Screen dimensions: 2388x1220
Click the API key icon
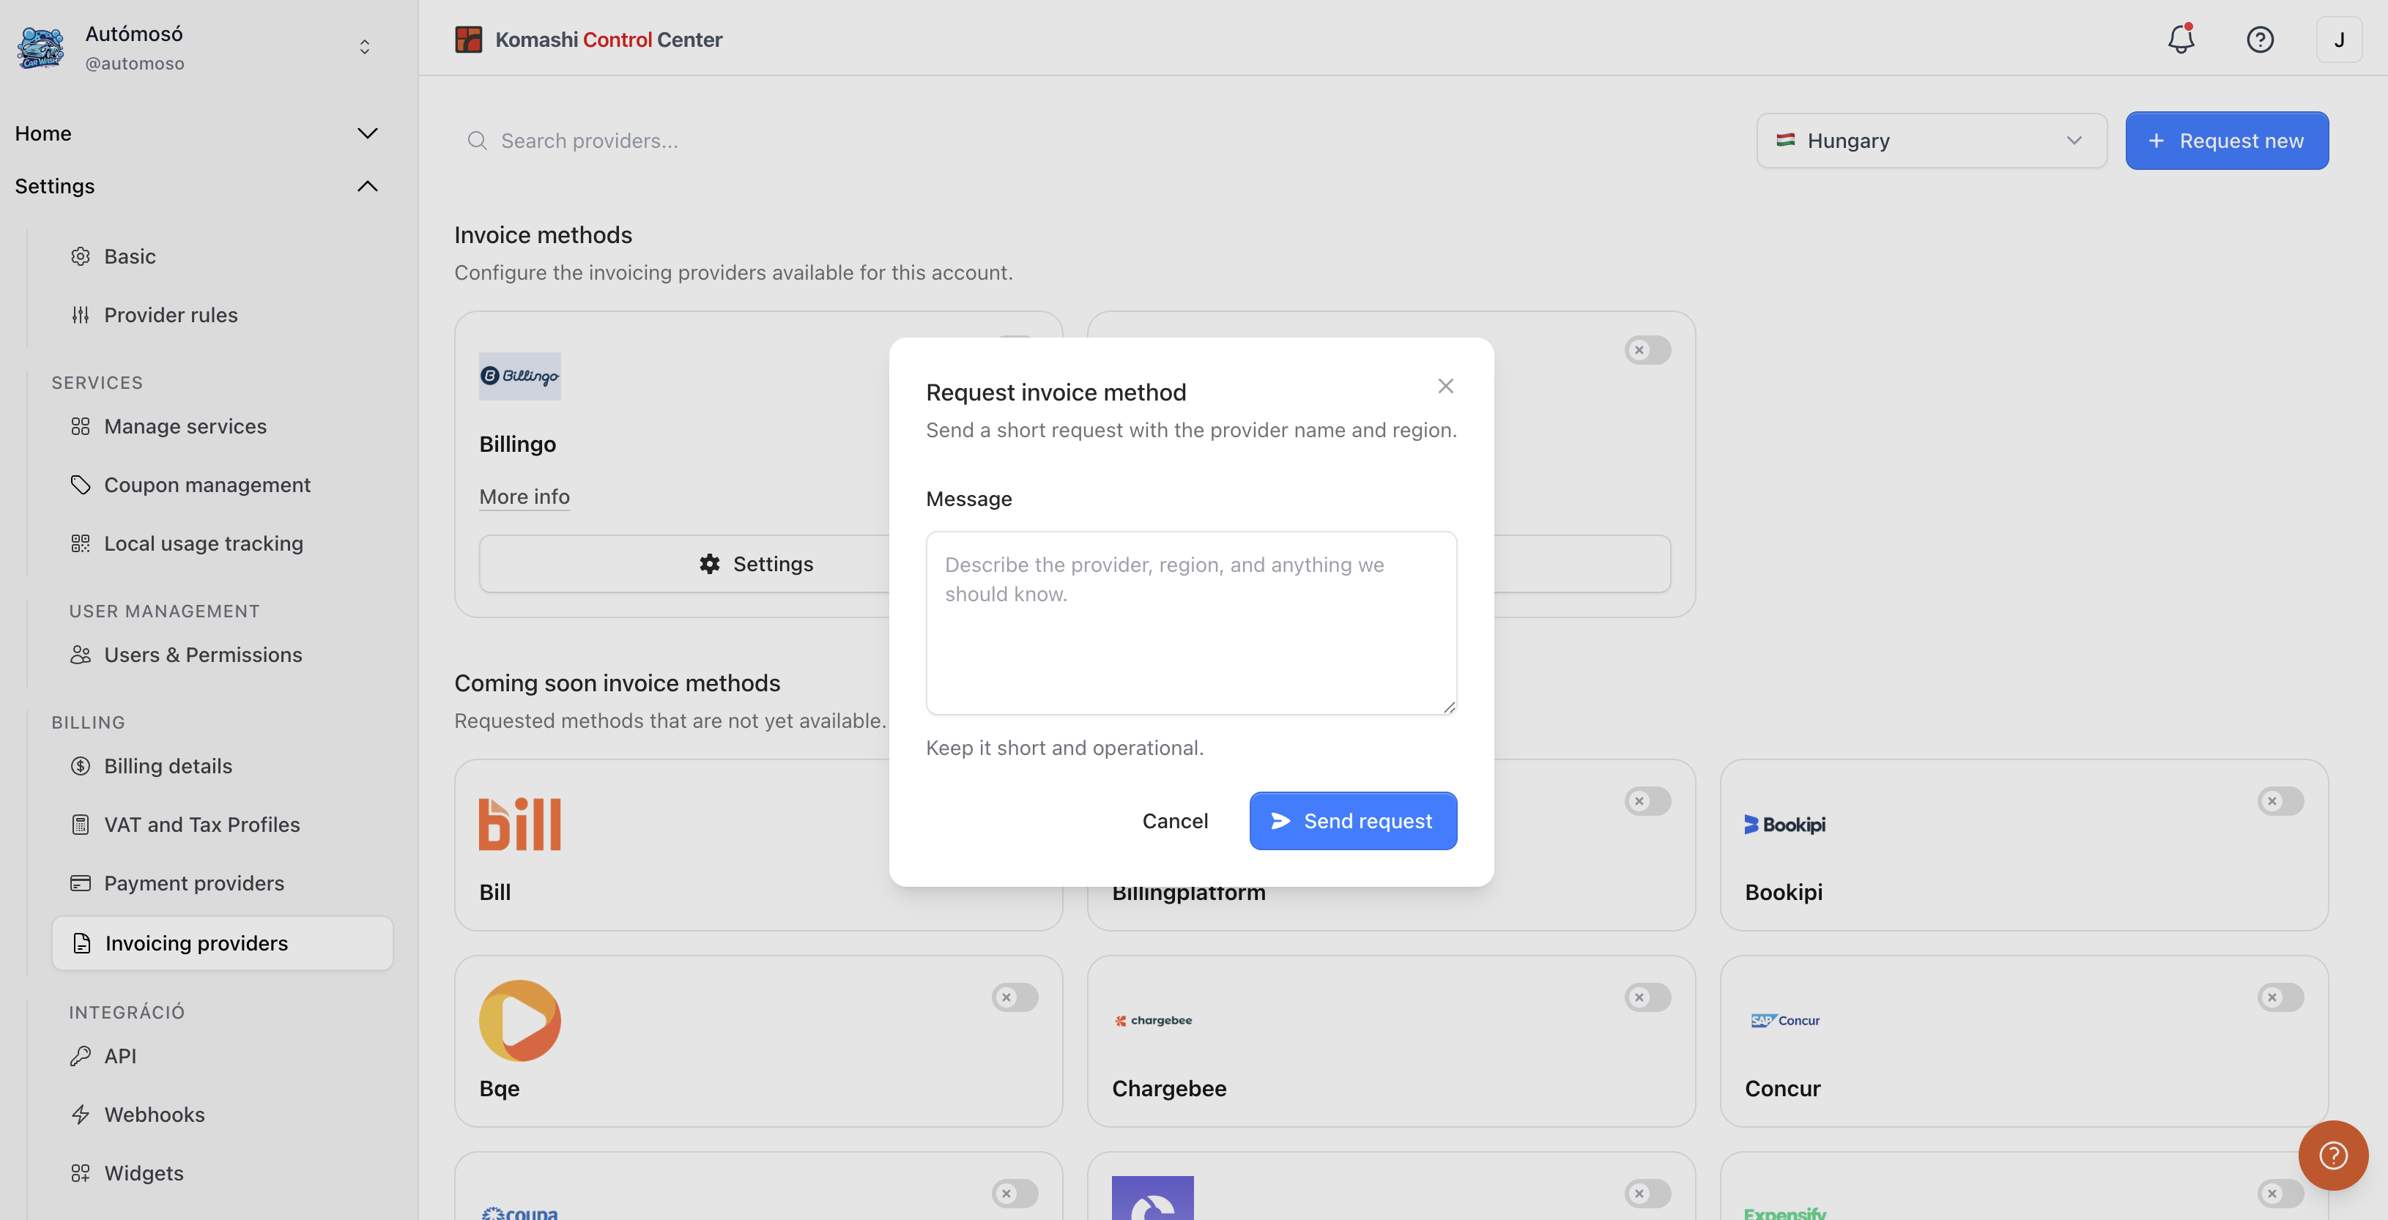81,1056
